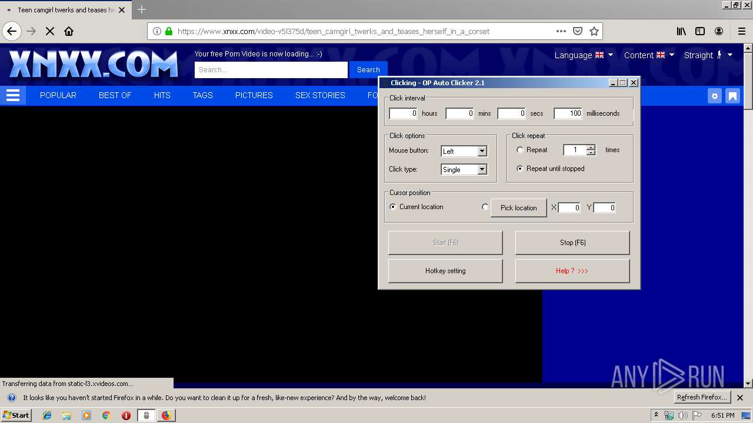Open site hamburger menu in blue navbar
753x423 pixels.
pyautogui.click(x=13, y=95)
